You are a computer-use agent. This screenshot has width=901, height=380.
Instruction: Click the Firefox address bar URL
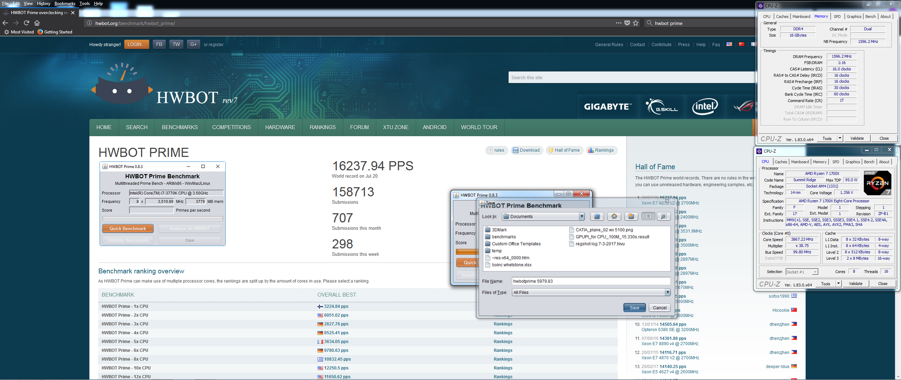click(135, 23)
